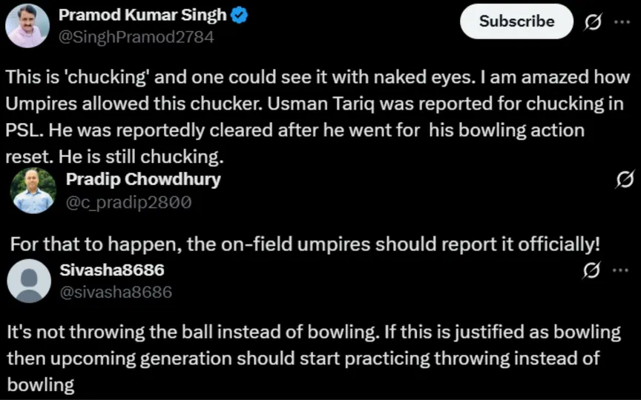Screen dimensions: 641x400
Task: Open more options on Sivasha8686's reply
Action: [622, 271]
